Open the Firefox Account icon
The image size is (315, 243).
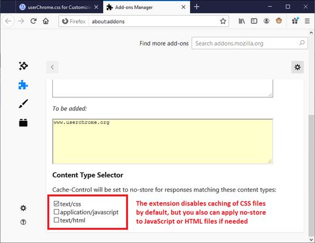coord(266,21)
